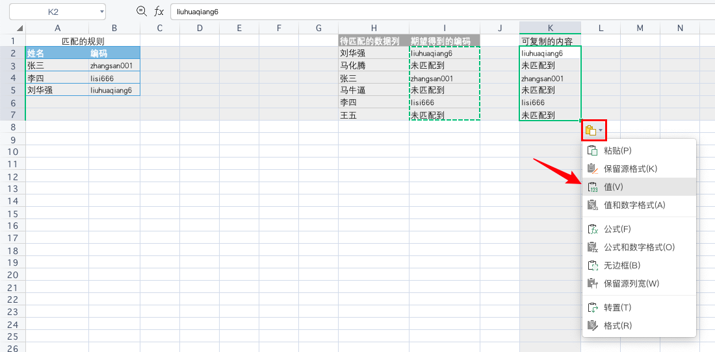Select 粘贴(P) from paste menu

(617, 150)
